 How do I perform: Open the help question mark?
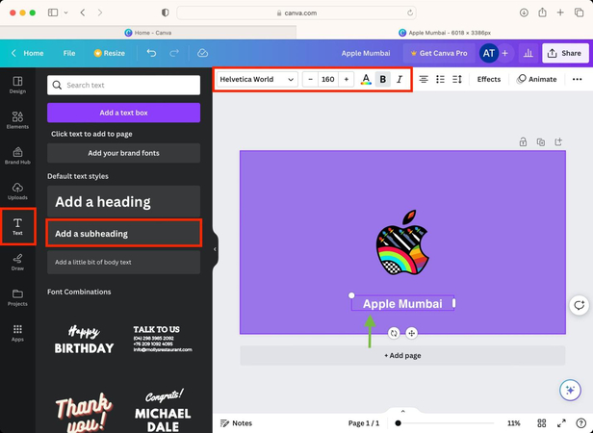(580, 423)
